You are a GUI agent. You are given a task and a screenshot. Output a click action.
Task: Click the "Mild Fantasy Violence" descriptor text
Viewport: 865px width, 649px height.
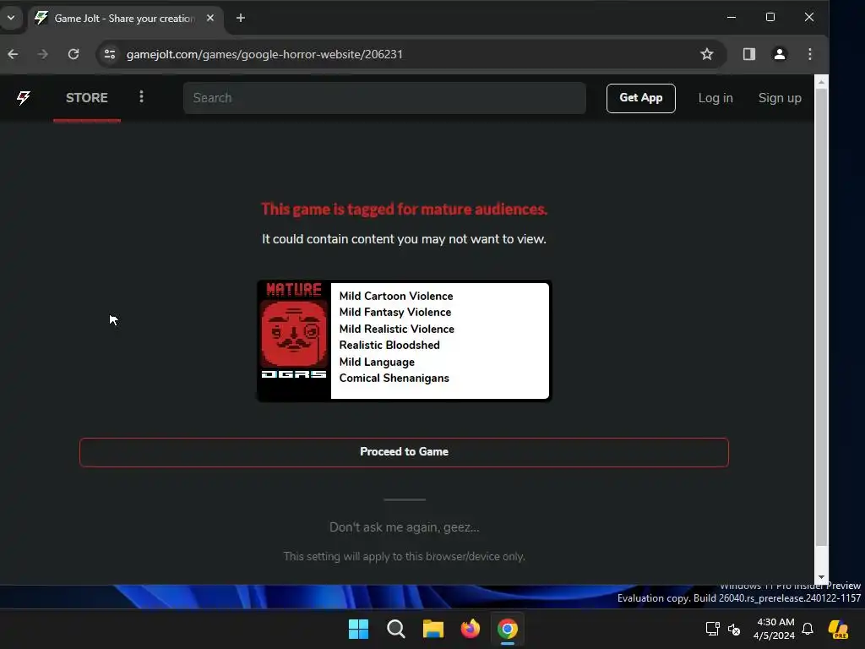[x=395, y=313]
